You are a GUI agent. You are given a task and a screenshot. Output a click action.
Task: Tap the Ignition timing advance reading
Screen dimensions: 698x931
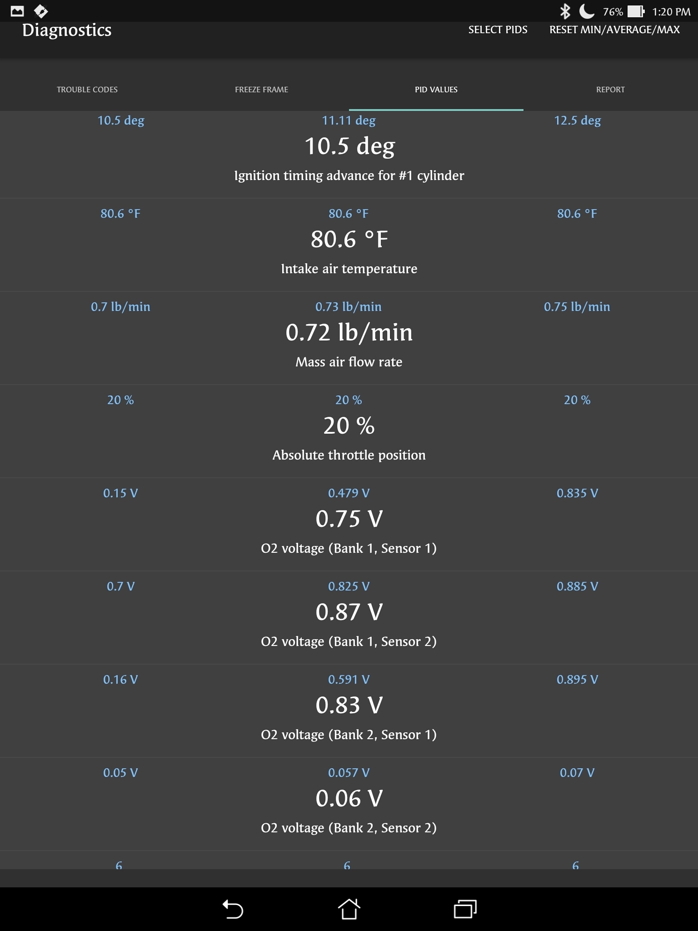click(x=349, y=147)
